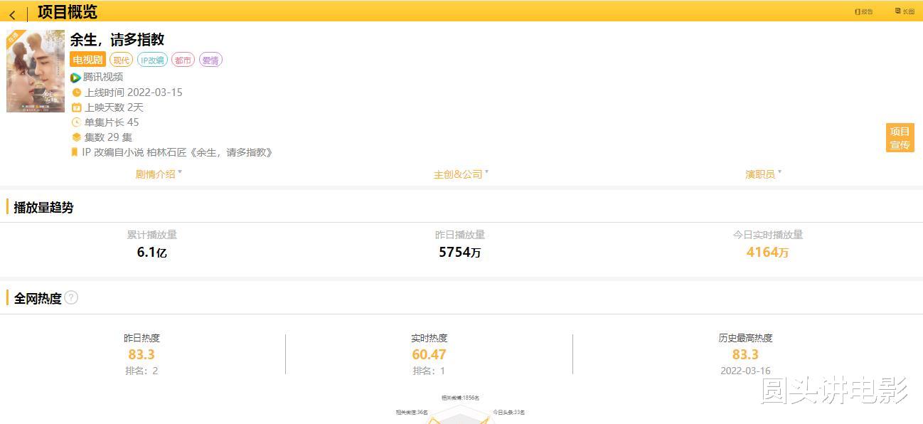Click the 昨日热度 value 83.3

click(142, 354)
